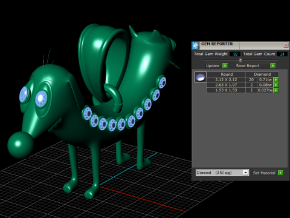Click the Round column header

pyautogui.click(x=227, y=74)
